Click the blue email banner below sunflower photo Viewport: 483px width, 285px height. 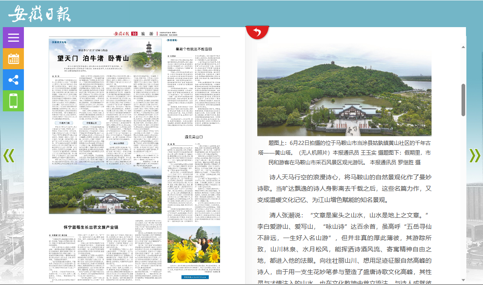coord(195,277)
